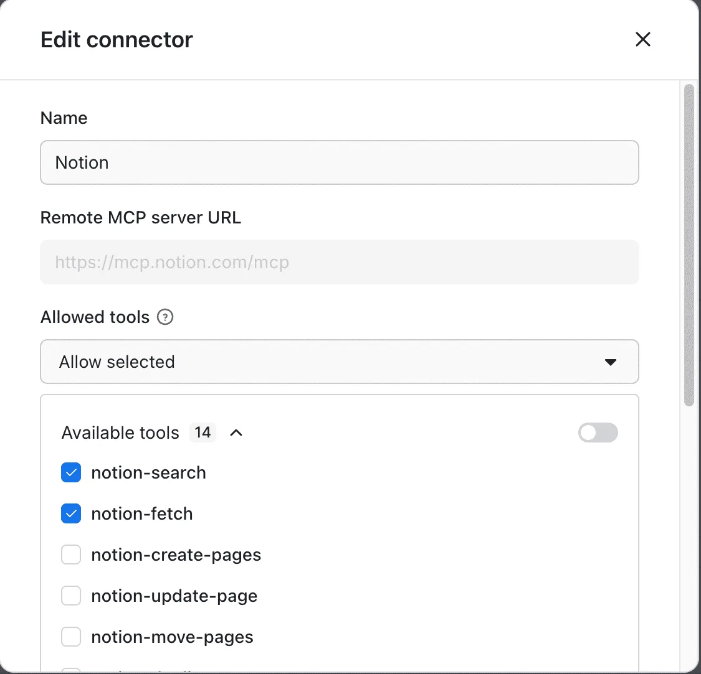Click the Name field label

pos(64,118)
